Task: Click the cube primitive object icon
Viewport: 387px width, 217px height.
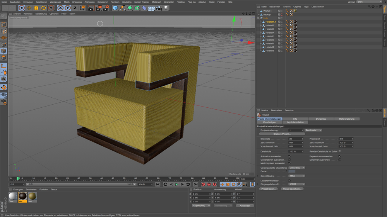Action: [x=115, y=8]
